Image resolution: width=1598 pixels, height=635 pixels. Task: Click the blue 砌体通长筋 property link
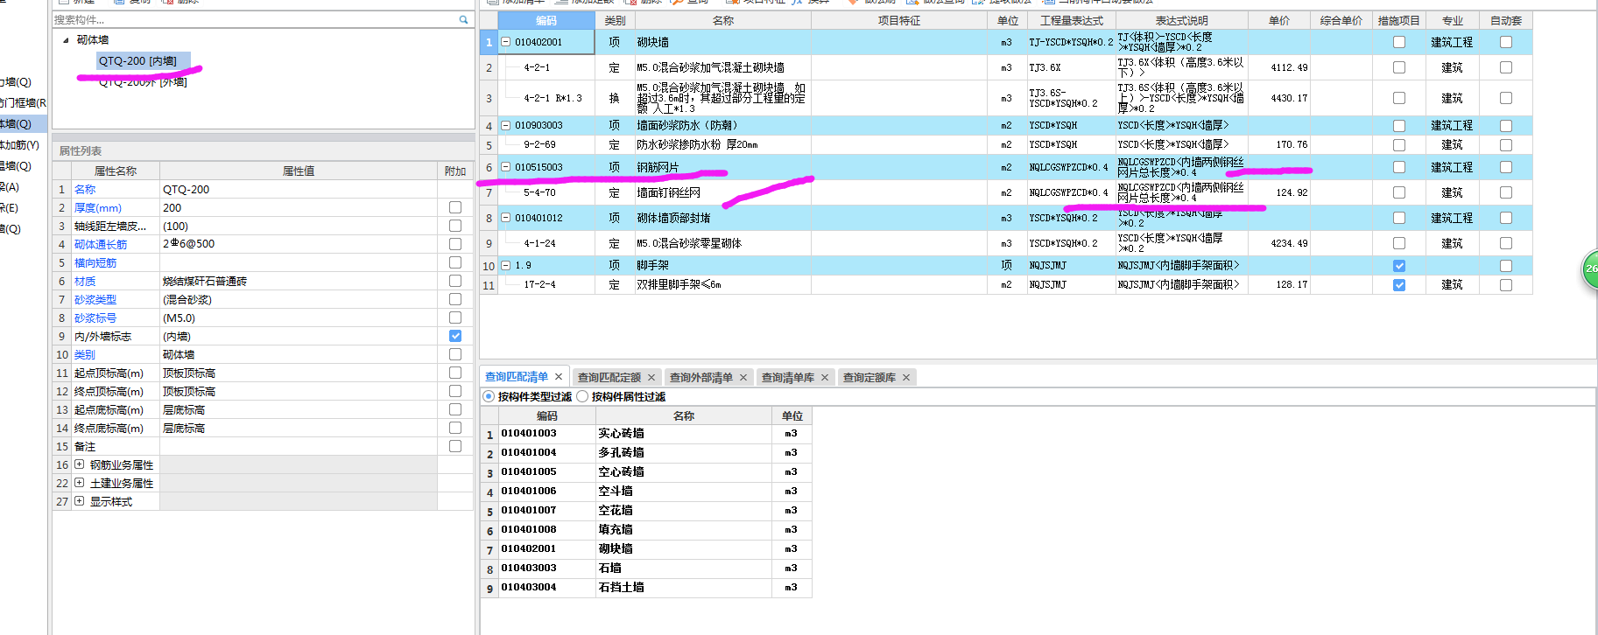[x=101, y=245]
